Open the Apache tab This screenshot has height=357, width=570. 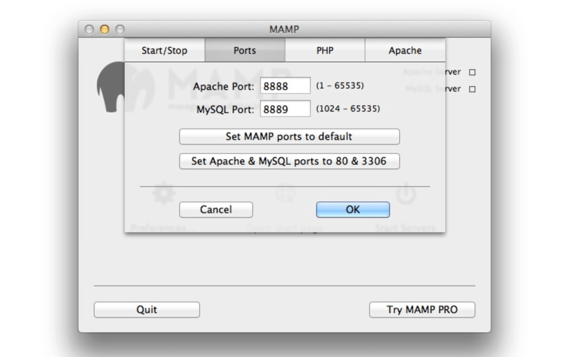[x=405, y=50]
